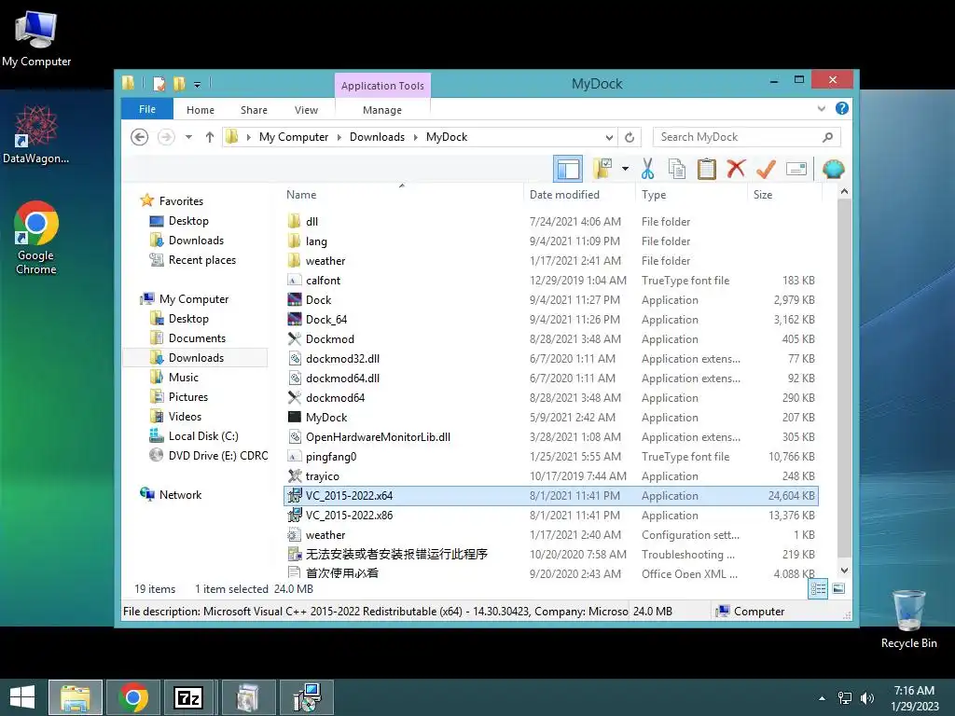Open the Windows Start button
The width and height of the screenshot is (955, 716).
tap(22, 697)
